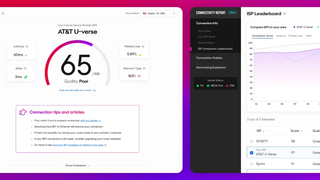Click the help icon beside Jitter
This screenshot has width=320, height=180.
[25, 68]
